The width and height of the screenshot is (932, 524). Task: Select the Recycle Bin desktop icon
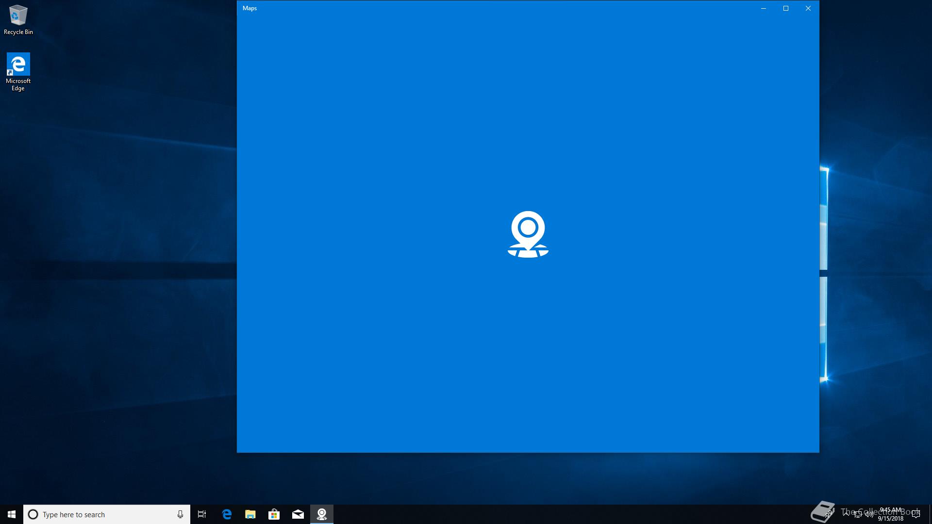pos(18,20)
